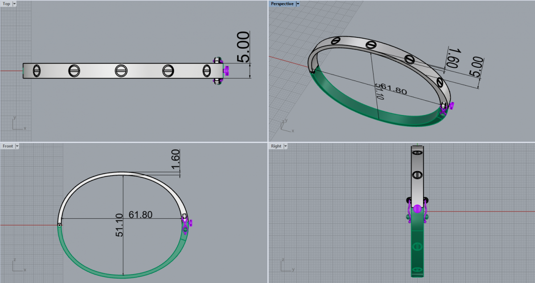Click the 61.80 dimension text in Front view

pos(140,215)
